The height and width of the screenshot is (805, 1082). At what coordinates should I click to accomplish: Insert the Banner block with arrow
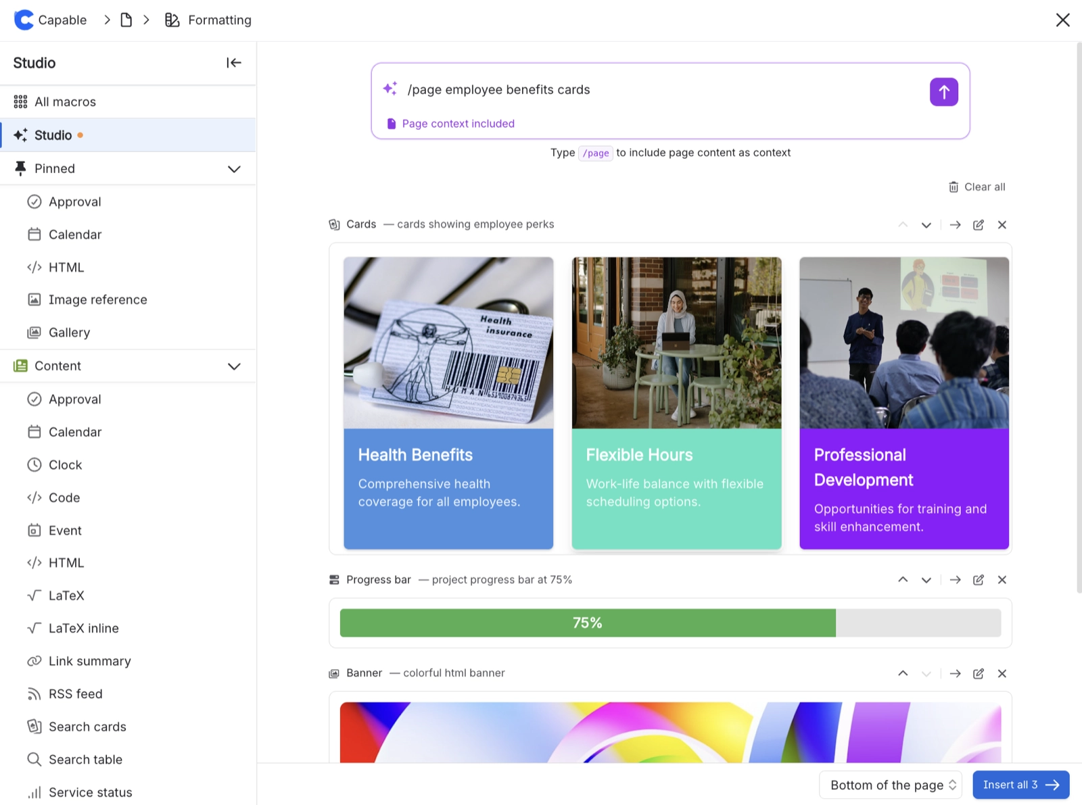coord(955,673)
